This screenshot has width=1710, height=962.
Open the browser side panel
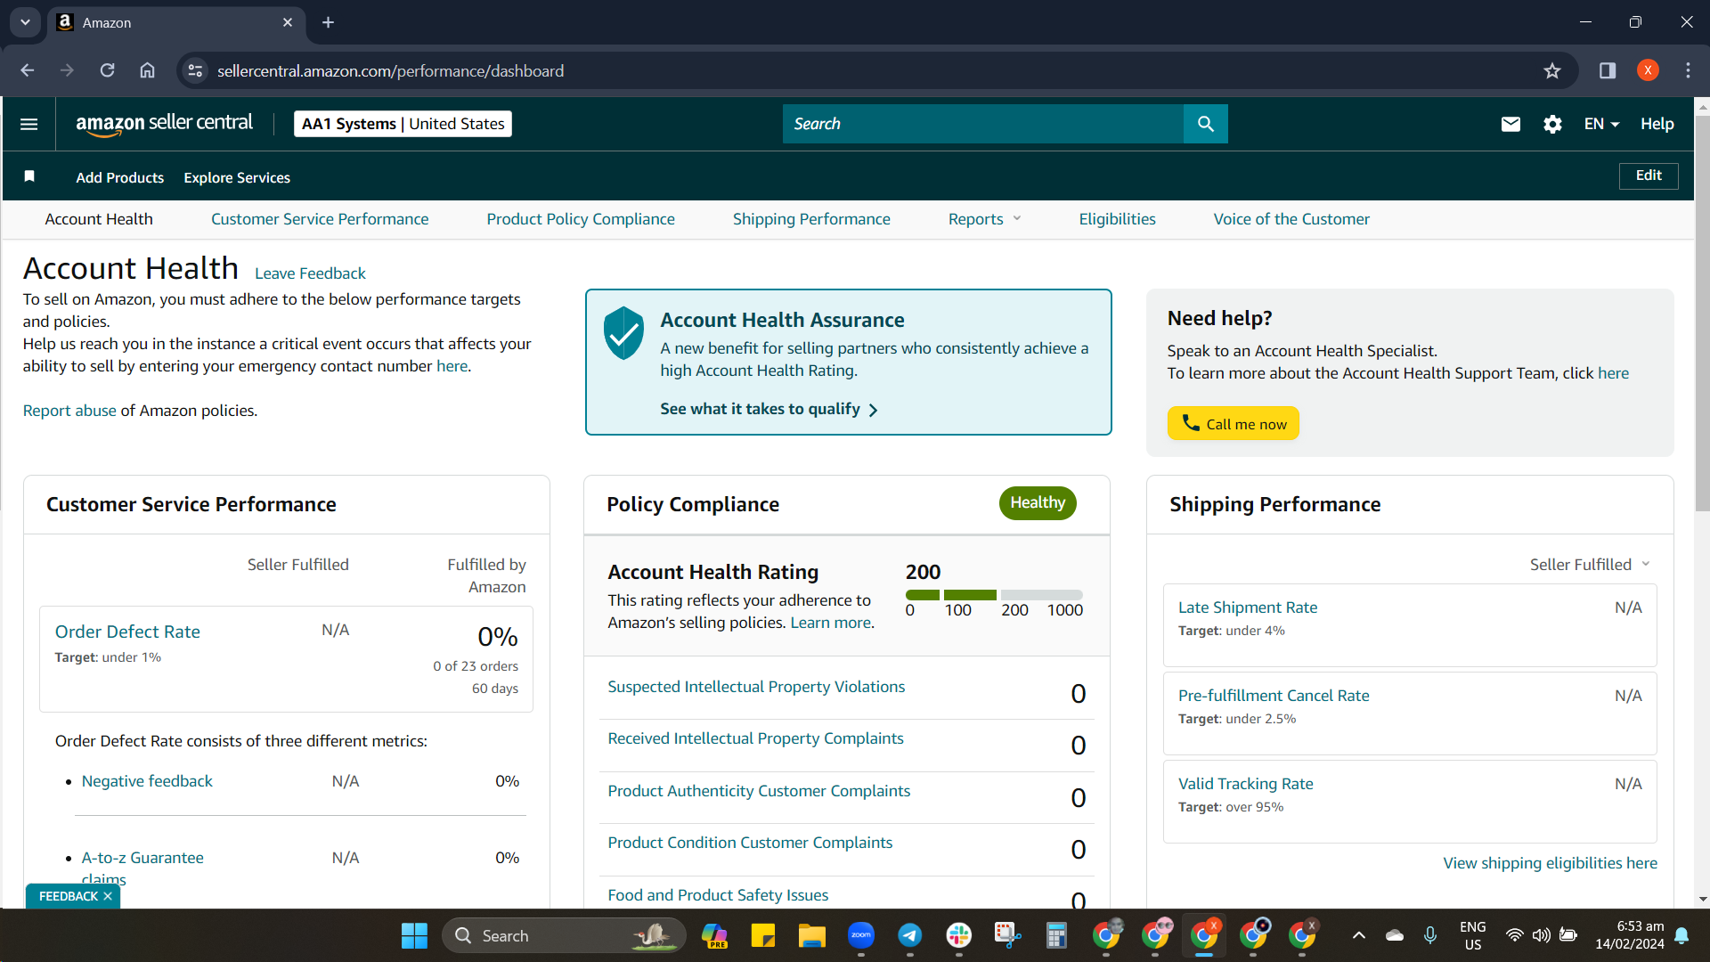point(1608,70)
